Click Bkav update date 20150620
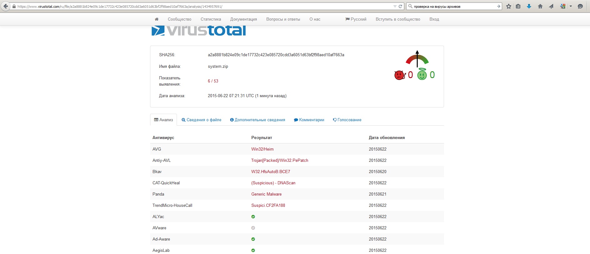 (378, 172)
